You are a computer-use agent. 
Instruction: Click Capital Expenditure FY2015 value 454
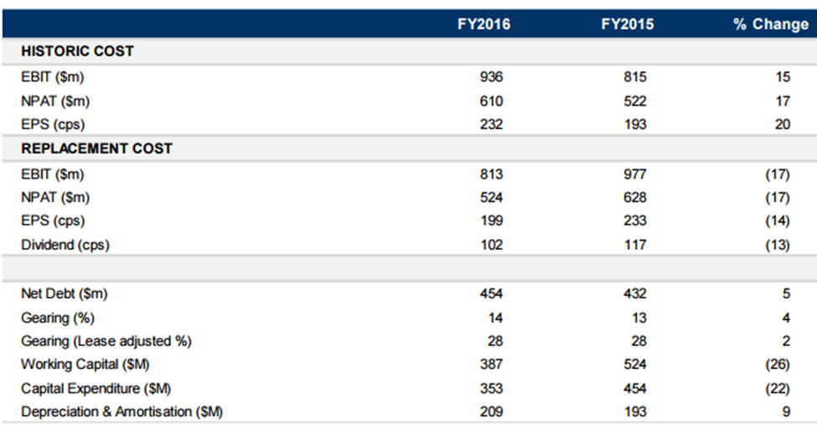point(635,389)
